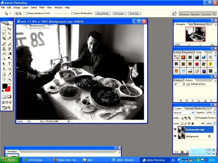
Task: Click the zoom out magnifier icon
Action: pos(20,13)
